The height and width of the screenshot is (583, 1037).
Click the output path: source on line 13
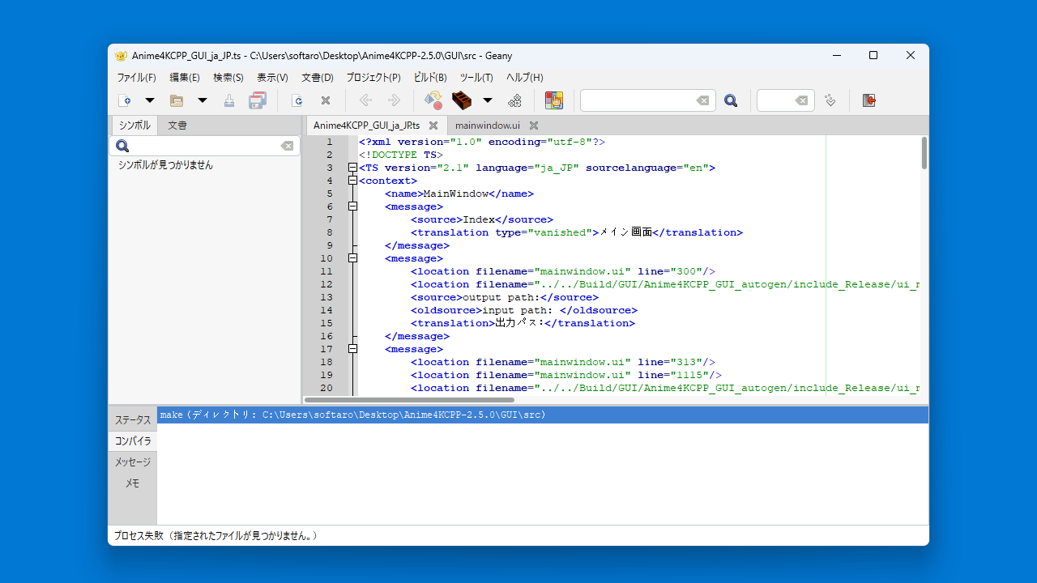[501, 297]
